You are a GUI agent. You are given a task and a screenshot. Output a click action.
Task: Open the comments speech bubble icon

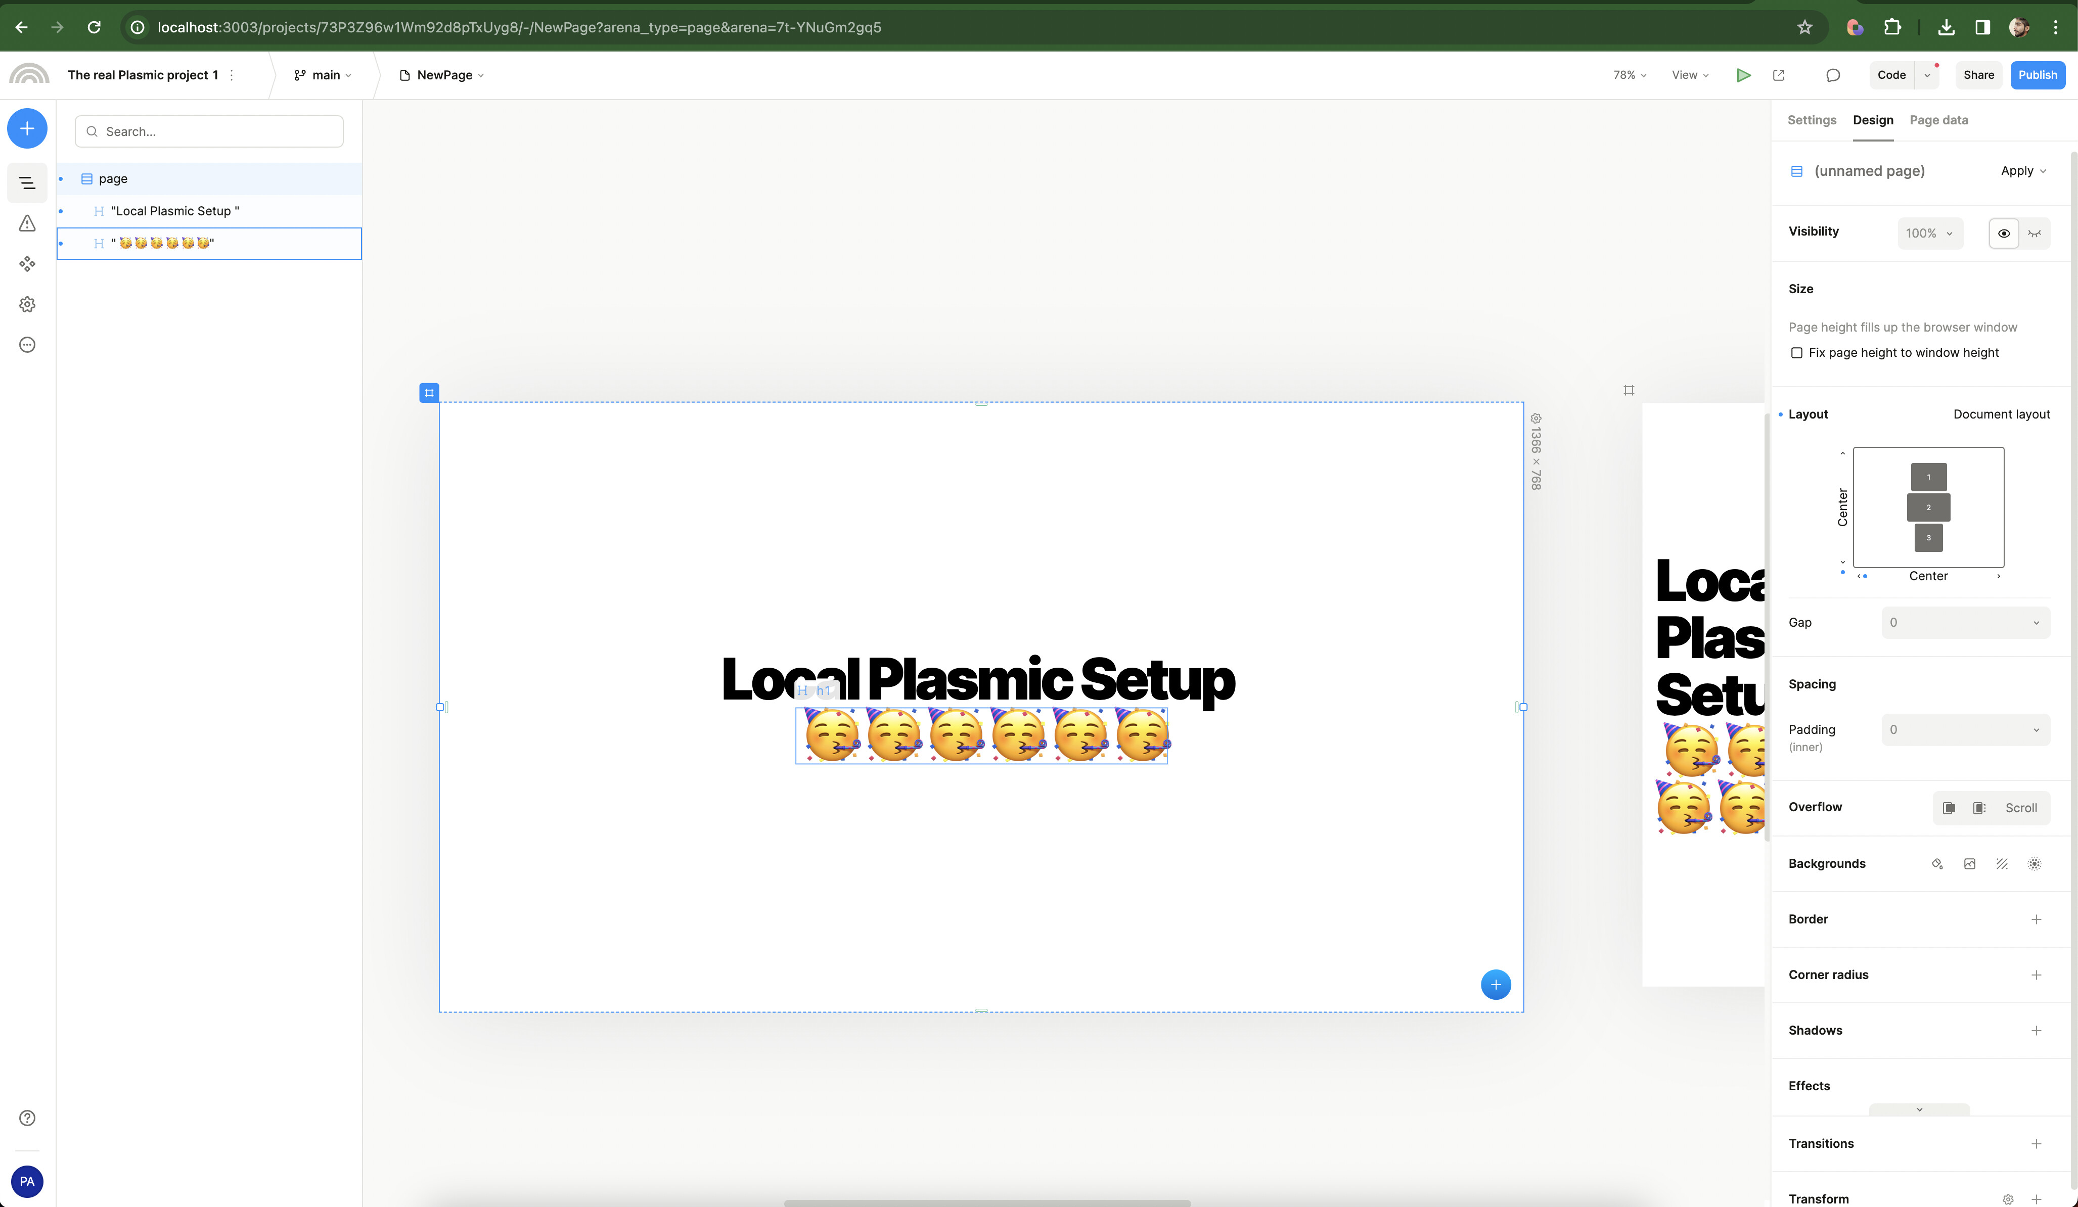[x=1832, y=75]
